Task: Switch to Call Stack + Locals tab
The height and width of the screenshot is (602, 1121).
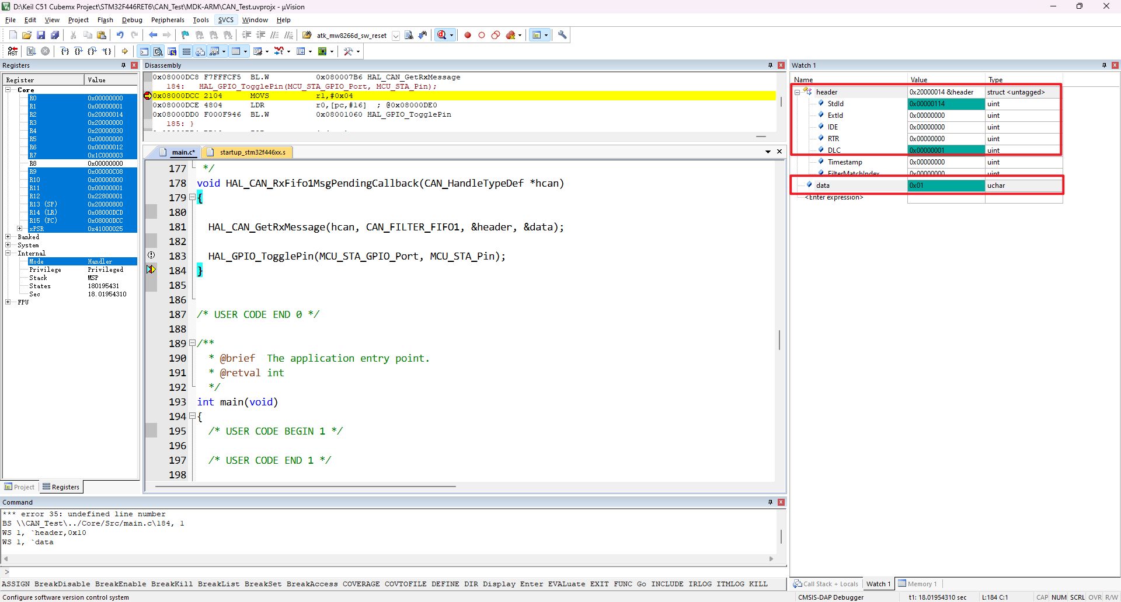Action: pos(826,584)
